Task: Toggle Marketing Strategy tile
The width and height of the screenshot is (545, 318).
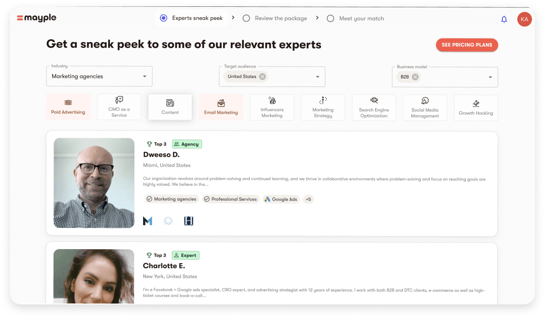Action: (x=323, y=107)
